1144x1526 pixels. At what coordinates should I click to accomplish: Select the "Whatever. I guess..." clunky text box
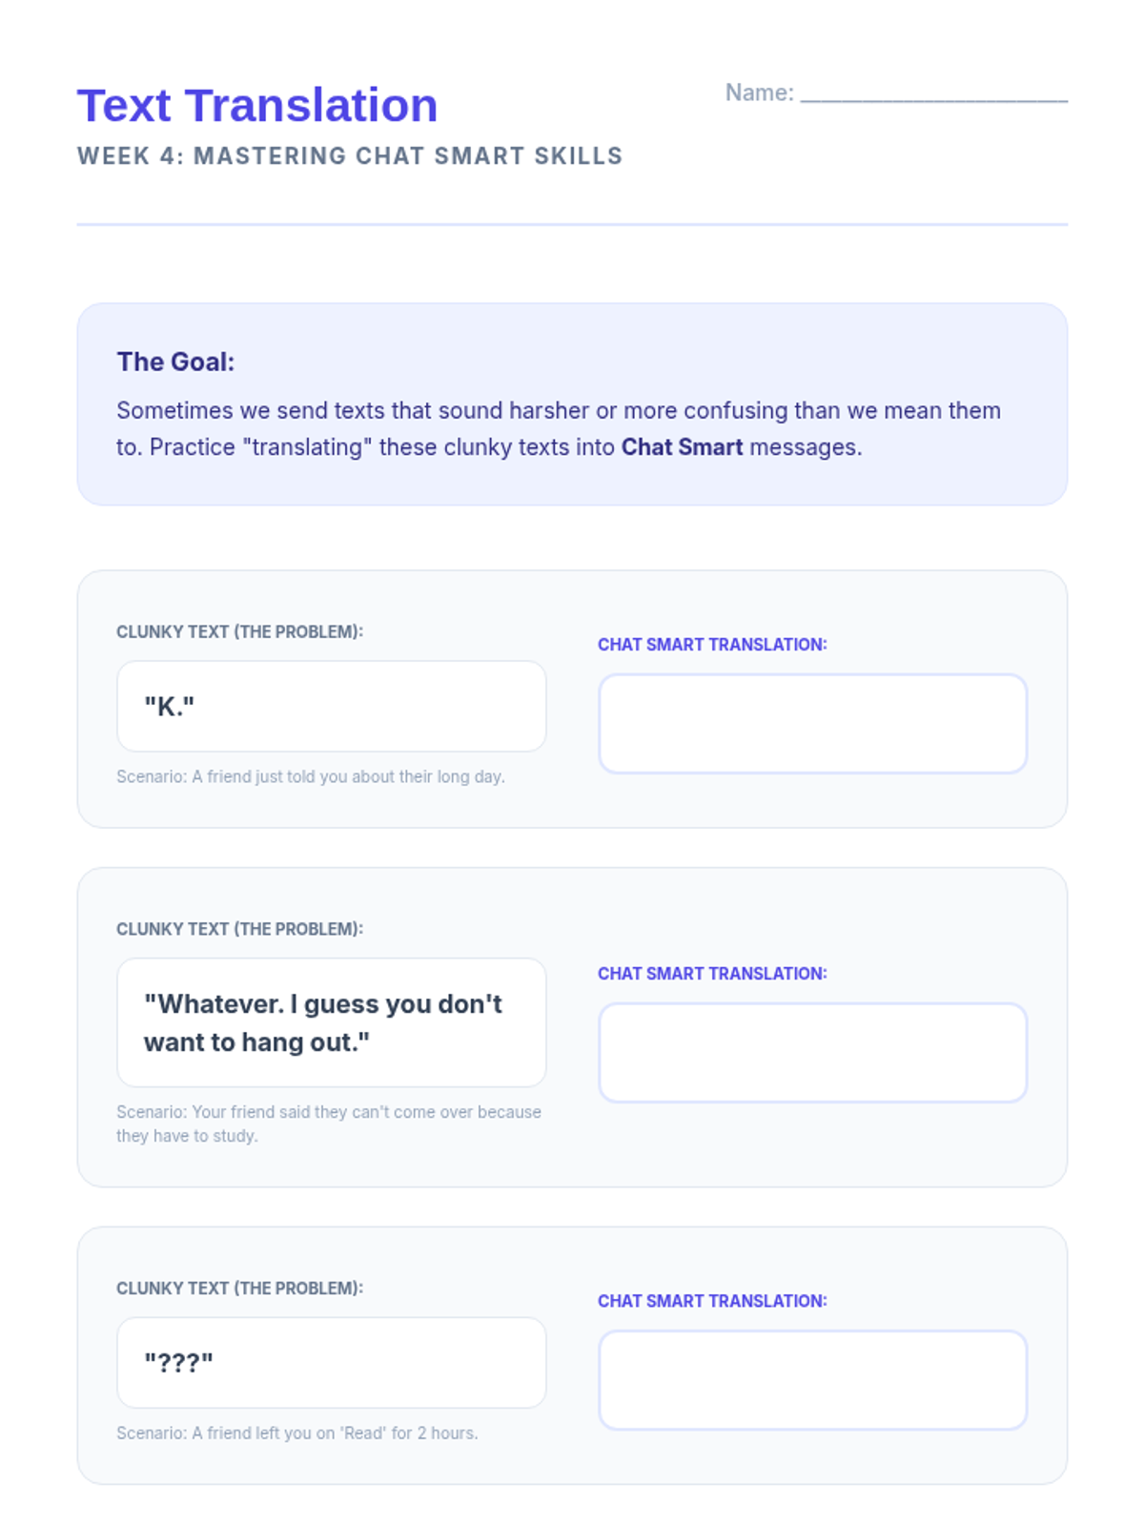[331, 1022]
